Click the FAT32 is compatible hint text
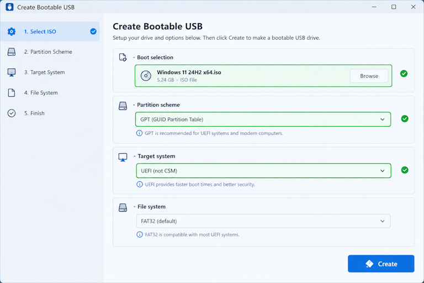The width and height of the screenshot is (424, 283). pyautogui.click(x=192, y=234)
